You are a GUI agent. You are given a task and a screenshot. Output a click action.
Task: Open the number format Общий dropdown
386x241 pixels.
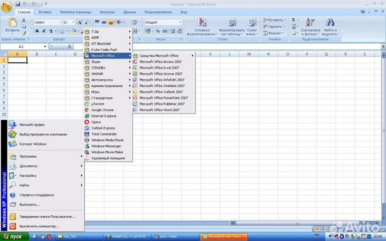coord(180,22)
